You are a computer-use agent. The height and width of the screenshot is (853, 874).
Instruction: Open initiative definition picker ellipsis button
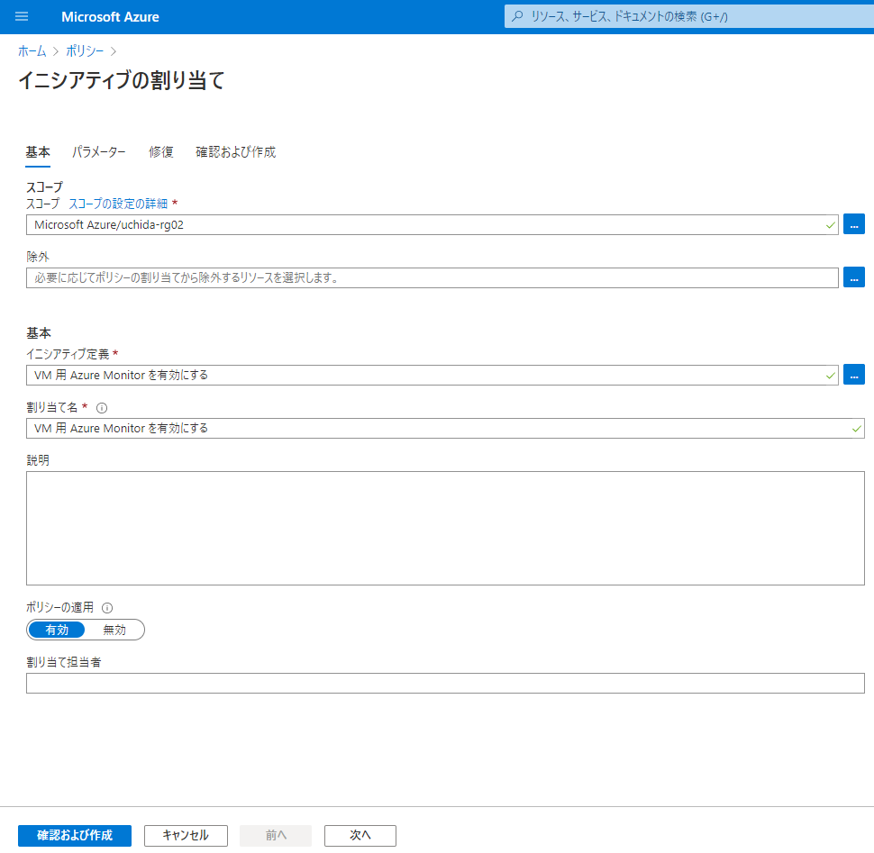pos(853,375)
